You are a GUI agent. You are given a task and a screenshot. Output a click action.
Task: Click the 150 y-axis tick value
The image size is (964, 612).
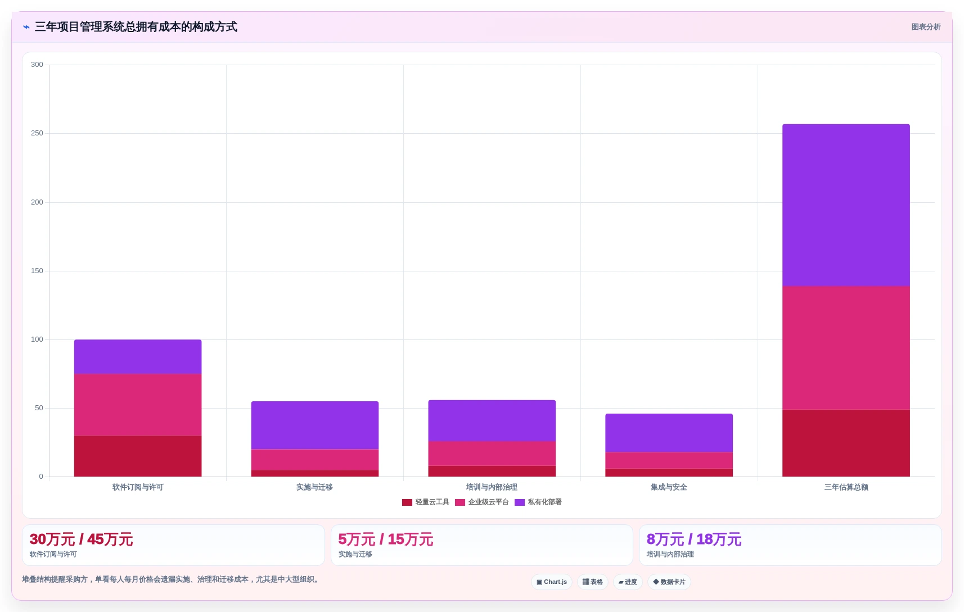click(37, 271)
